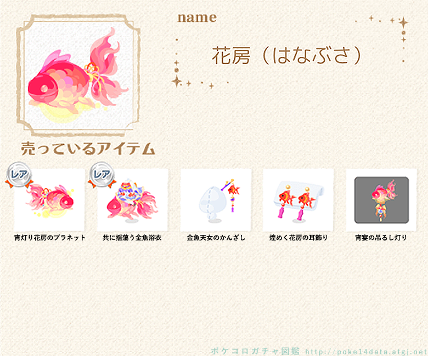Viewport: 428px width, 356px height.
Task: Click the 金魚天女のかんざし label
Action: pos(216,238)
